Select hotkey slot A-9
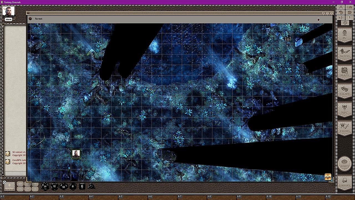 252,197
